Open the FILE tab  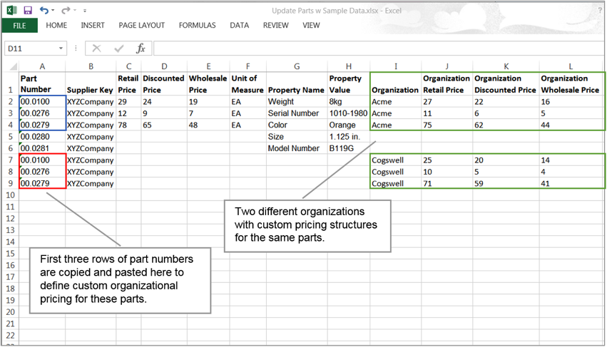click(19, 26)
